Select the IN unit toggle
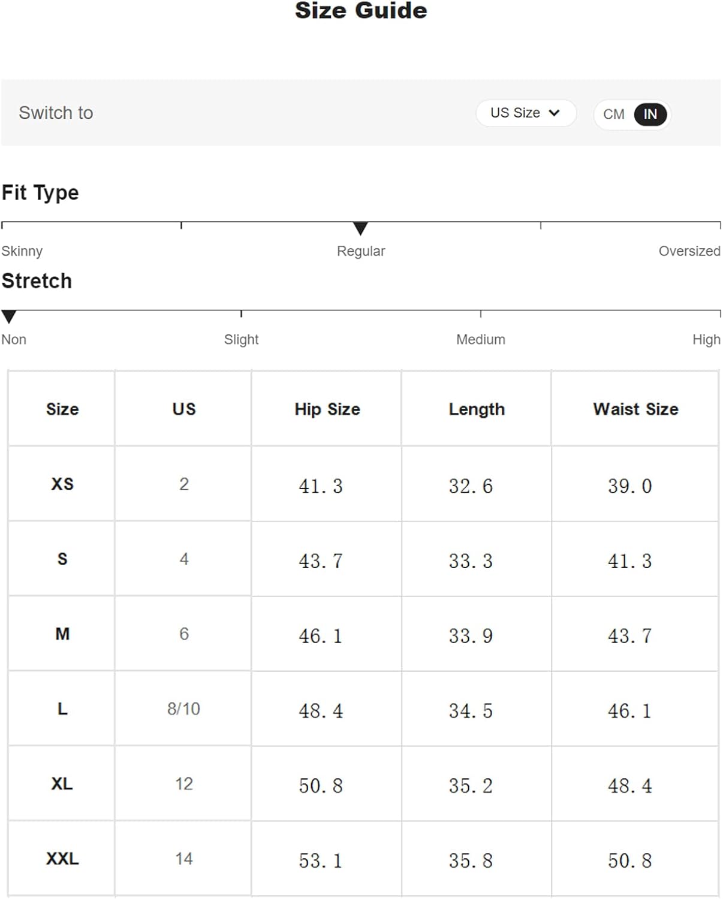This screenshot has width=723, height=899. pyautogui.click(x=650, y=114)
